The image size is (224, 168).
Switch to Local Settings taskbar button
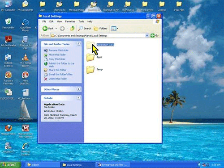(78, 165)
